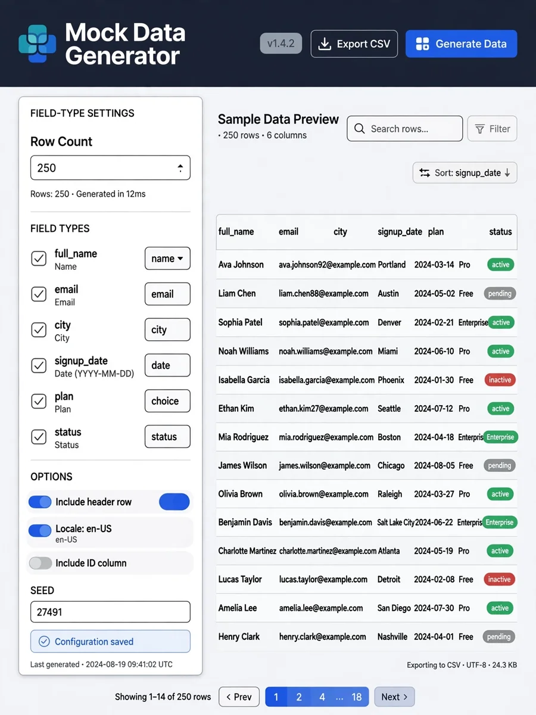536x715 pixels.
Task: Uncheck the email field checkbox
Action: 39,294
